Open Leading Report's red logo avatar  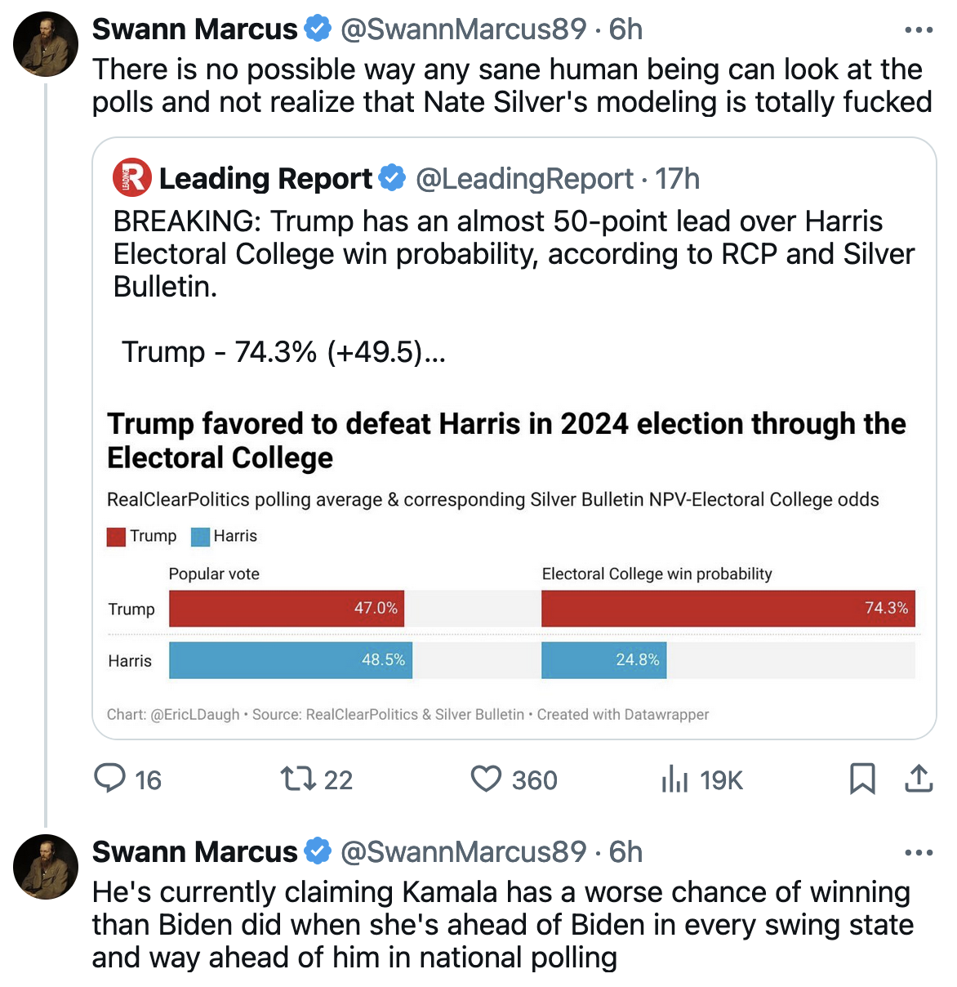pos(131,178)
